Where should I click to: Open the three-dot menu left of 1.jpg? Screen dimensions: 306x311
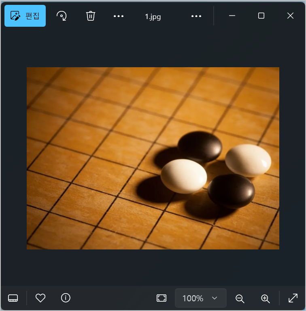[119, 16]
